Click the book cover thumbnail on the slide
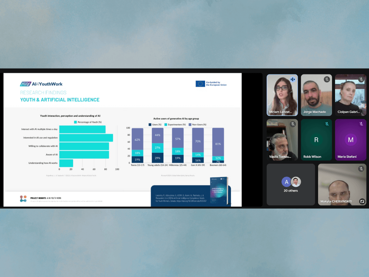Screen dimensions: 369x277 pos(219,191)
